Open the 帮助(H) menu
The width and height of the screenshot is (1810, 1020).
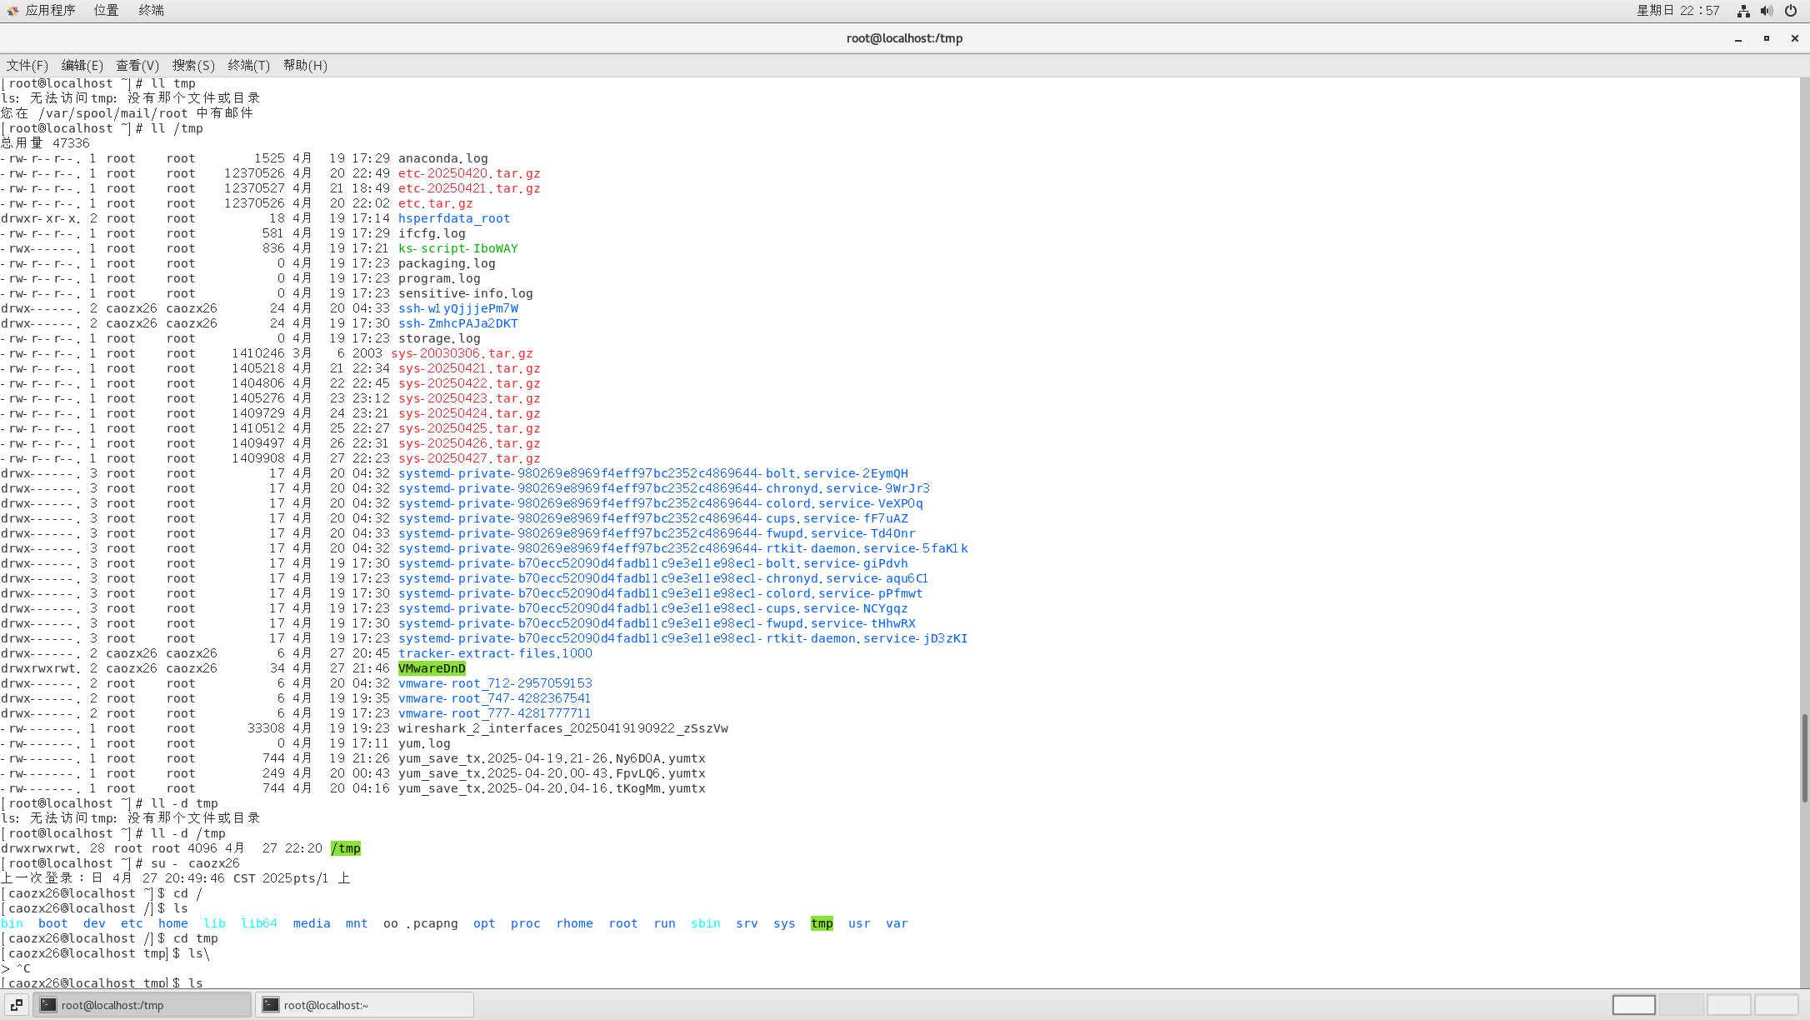coord(305,65)
